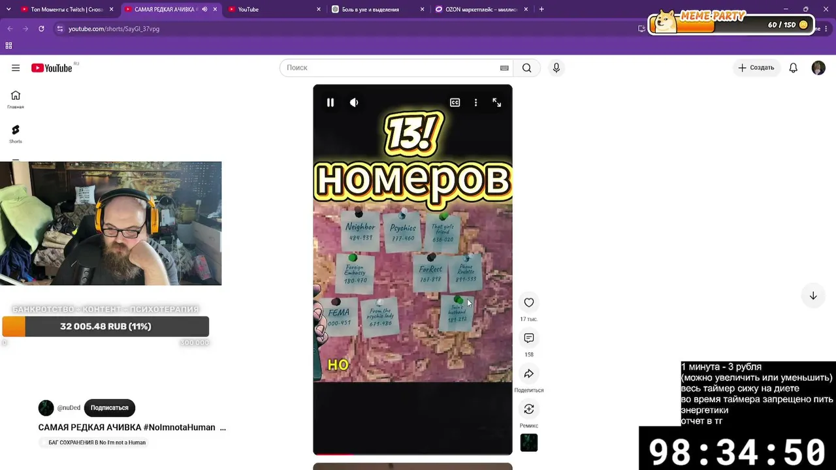Go forward in browser history
The height and width of the screenshot is (470, 836).
click(25, 29)
